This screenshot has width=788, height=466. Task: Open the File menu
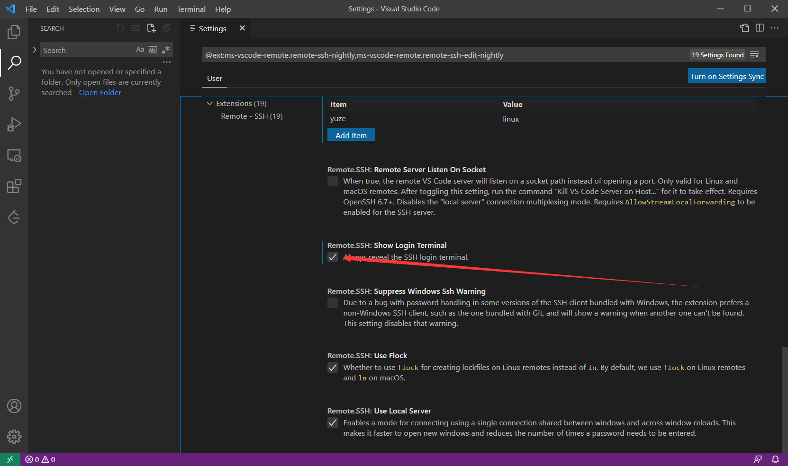31,9
